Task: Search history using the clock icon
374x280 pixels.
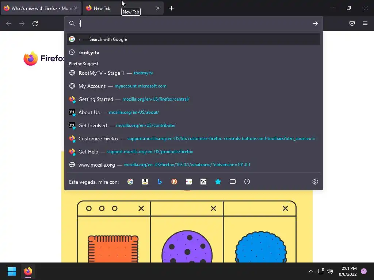Action: 247,182
